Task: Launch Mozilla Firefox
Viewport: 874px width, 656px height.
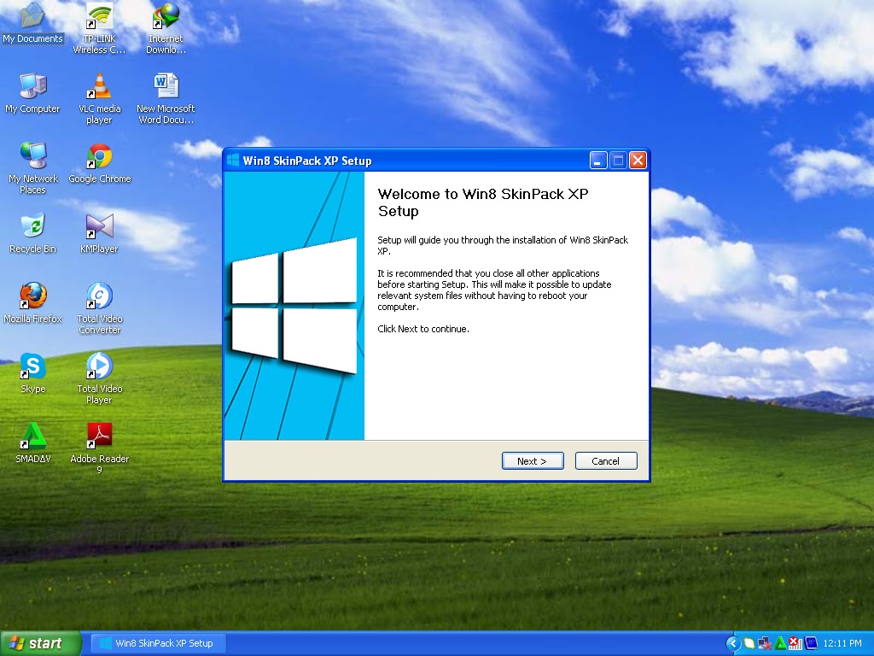Action: (32, 295)
